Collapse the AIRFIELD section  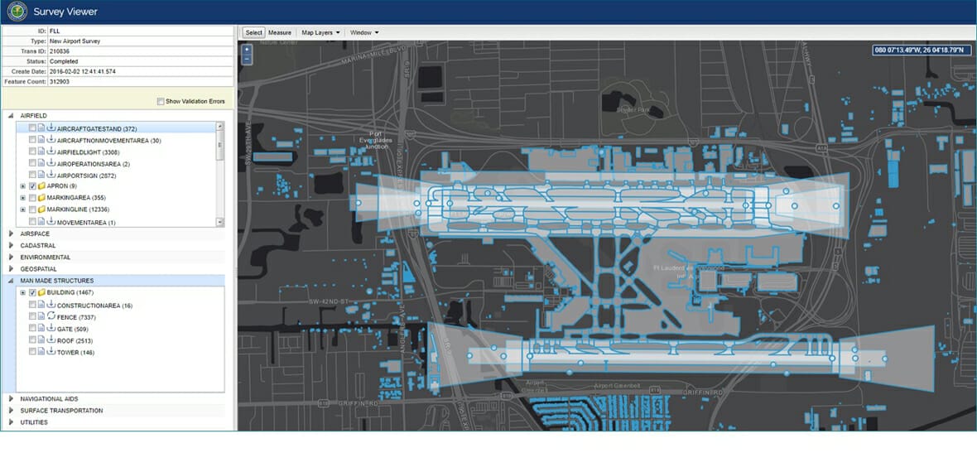point(11,116)
